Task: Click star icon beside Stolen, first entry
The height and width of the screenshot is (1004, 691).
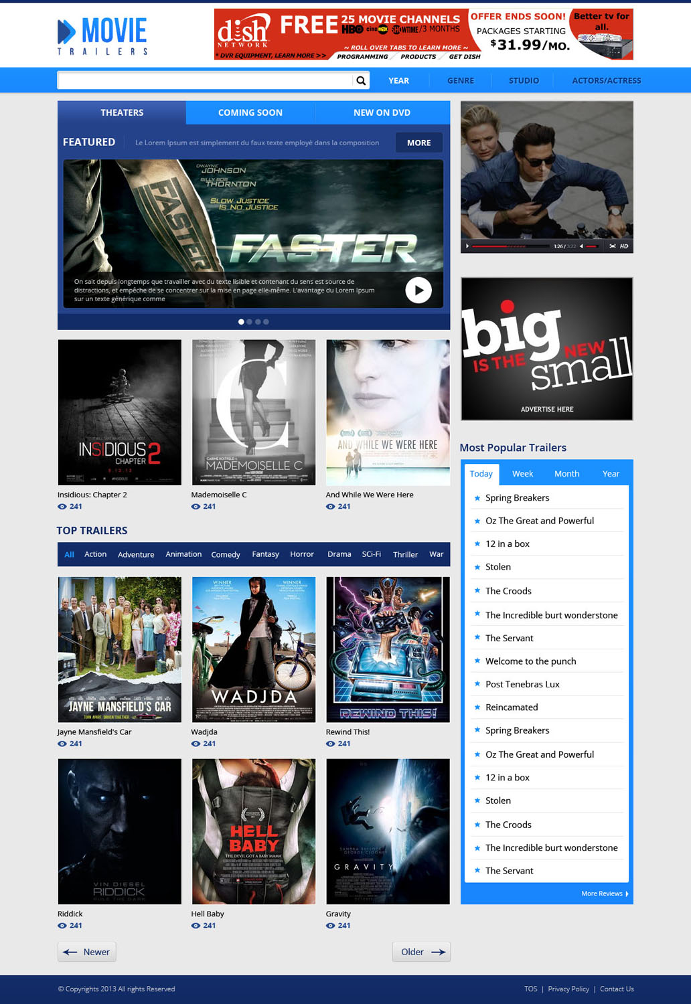Action: (x=477, y=567)
